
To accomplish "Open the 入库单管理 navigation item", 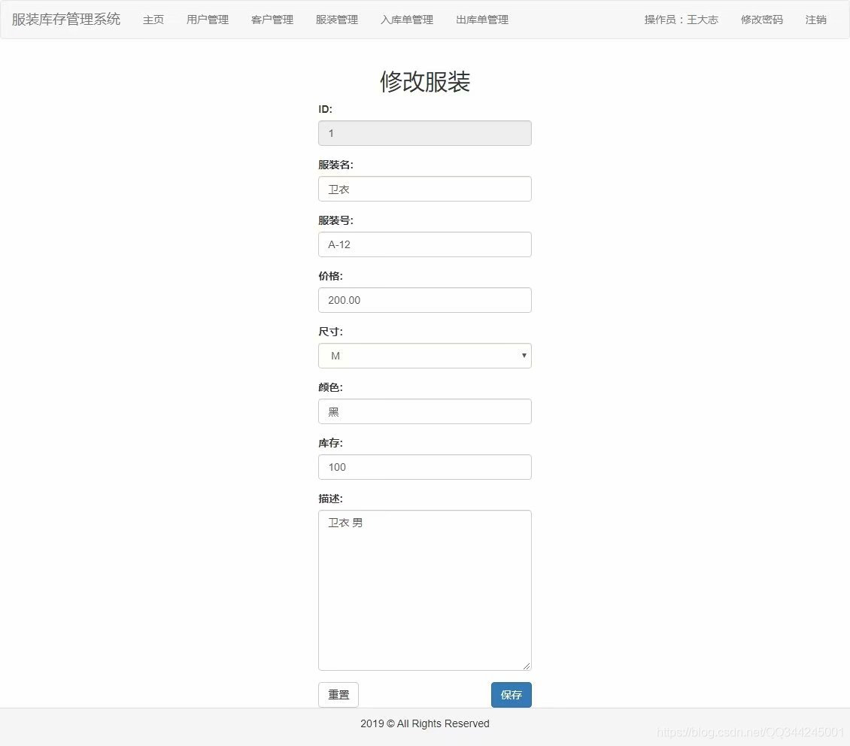I will (407, 20).
